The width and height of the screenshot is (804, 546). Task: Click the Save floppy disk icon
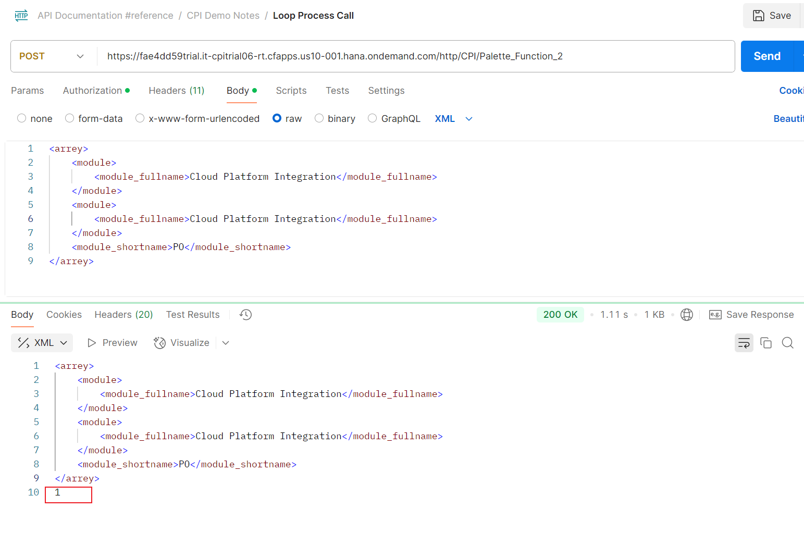(759, 16)
